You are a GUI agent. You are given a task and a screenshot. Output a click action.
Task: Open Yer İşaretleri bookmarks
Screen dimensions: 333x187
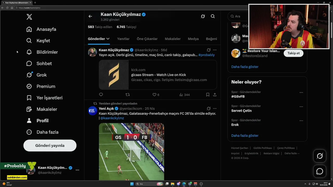(44, 98)
